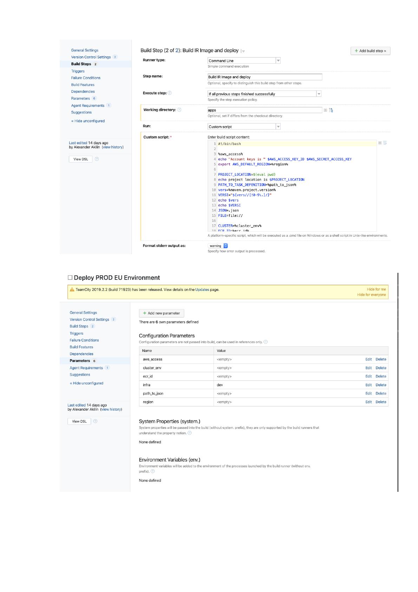Open Triggers in Build Step page sidebar

pyautogui.click(x=78, y=71)
